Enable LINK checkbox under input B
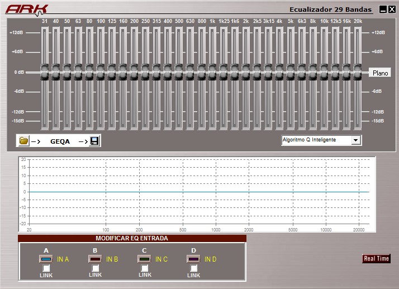 pos(95,268)
